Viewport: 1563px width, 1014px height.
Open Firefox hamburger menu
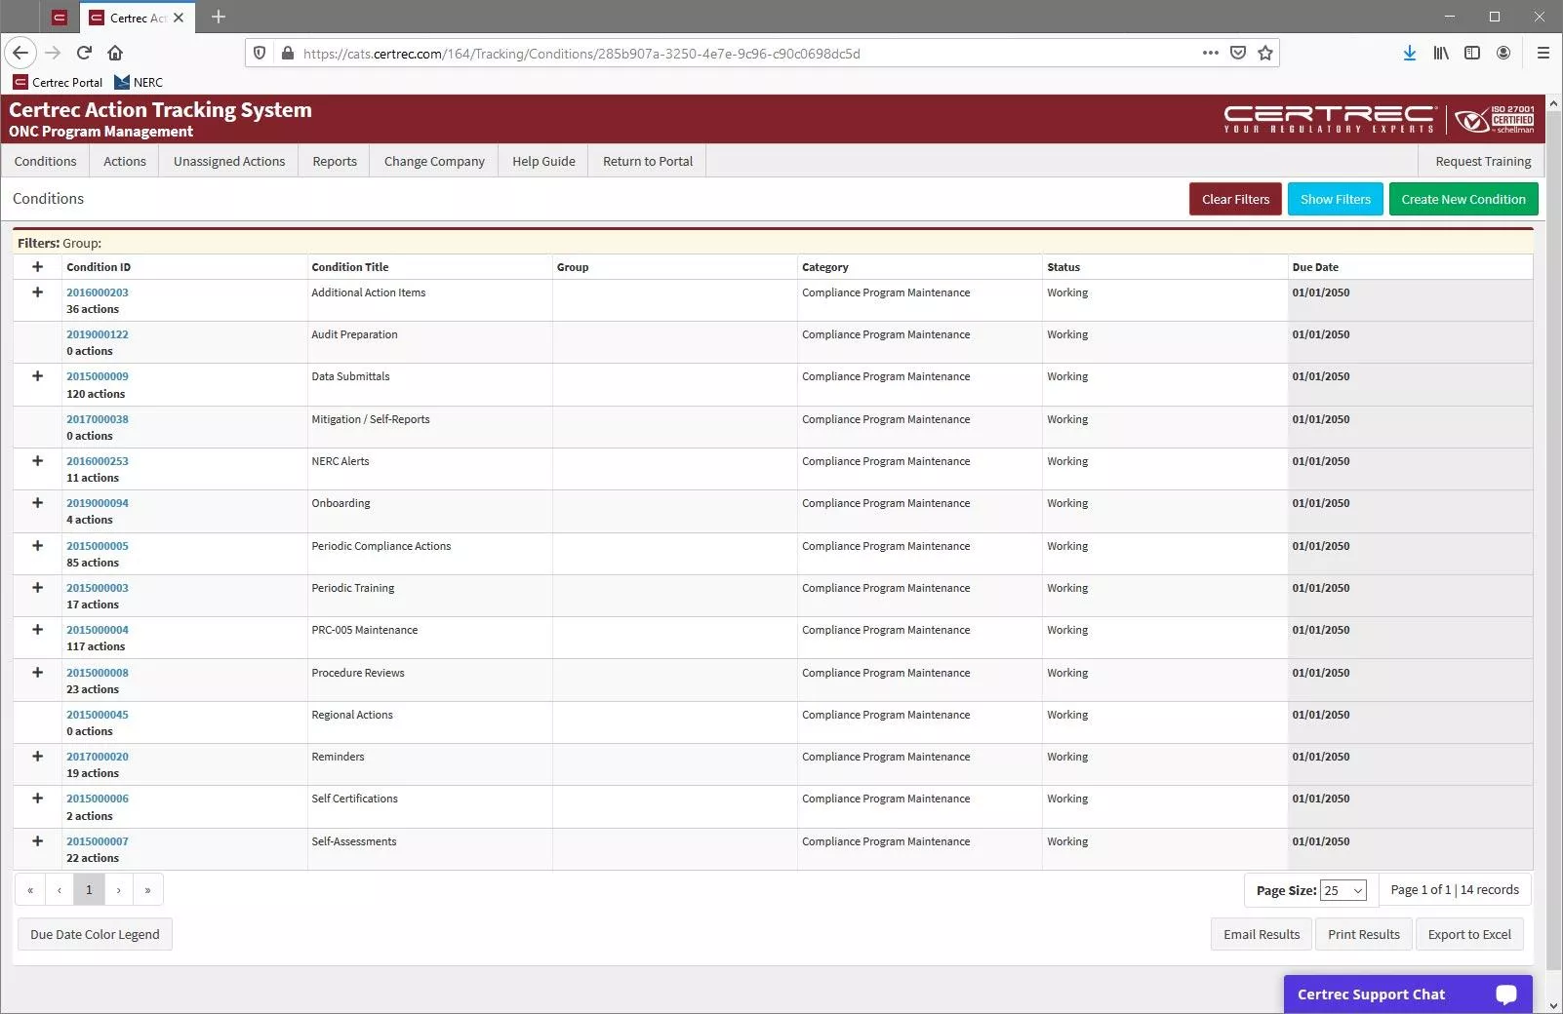pyautogui.click(x=1543, y=53)
